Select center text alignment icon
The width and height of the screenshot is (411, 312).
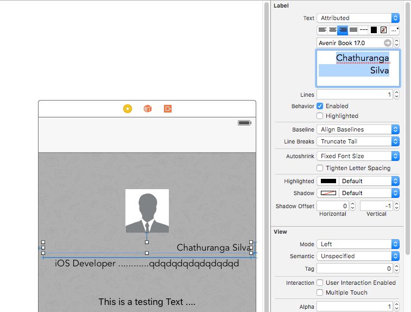point(333,30)
